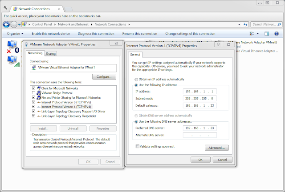The width and height of the screenshot is (285, 192).
Task: Select Use the following DNS server addresses
Action: 136,122
